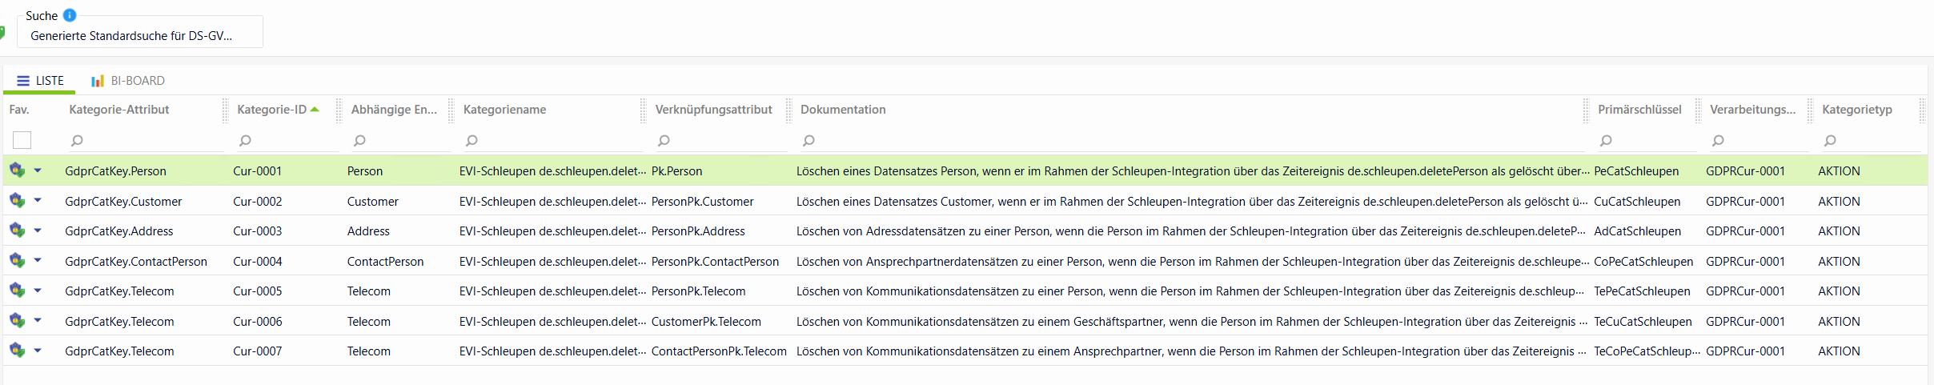This screenshot has width=1934, height=385.
Task: Click filter search icon under Abhängige En...
Action: tap(359, 141)
